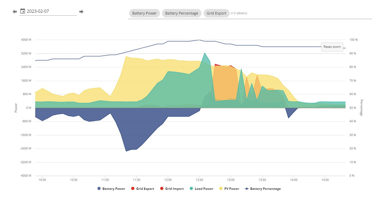This screenshot has width=372, height=197.
Task: Click the -4000 W y-axis label
Action: tap(26, 176)
